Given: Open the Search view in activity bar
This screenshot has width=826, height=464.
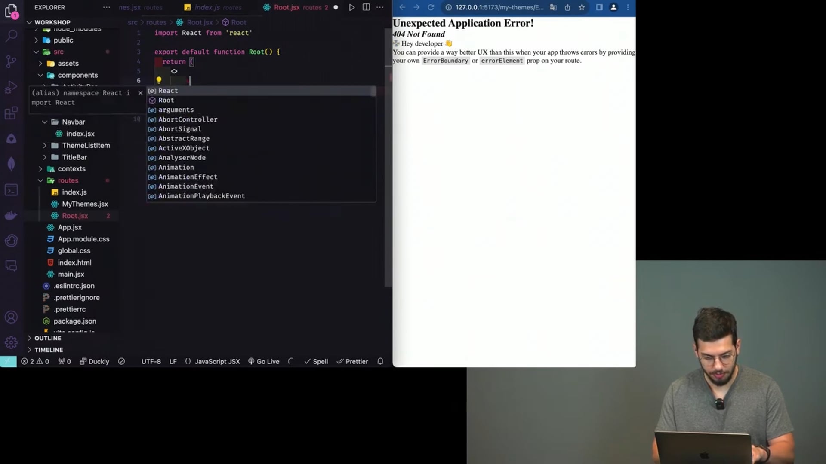Looking at the screenshot, I should [x=12, y=36].
